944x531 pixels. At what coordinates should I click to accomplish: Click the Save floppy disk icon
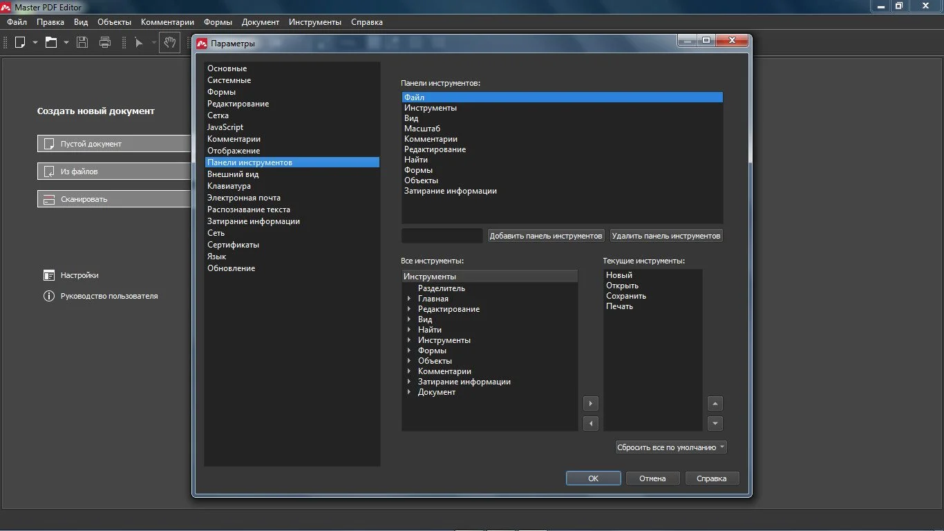[x=82, y=42]
